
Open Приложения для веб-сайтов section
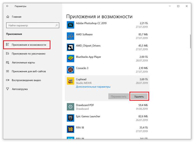coord(29,71)
